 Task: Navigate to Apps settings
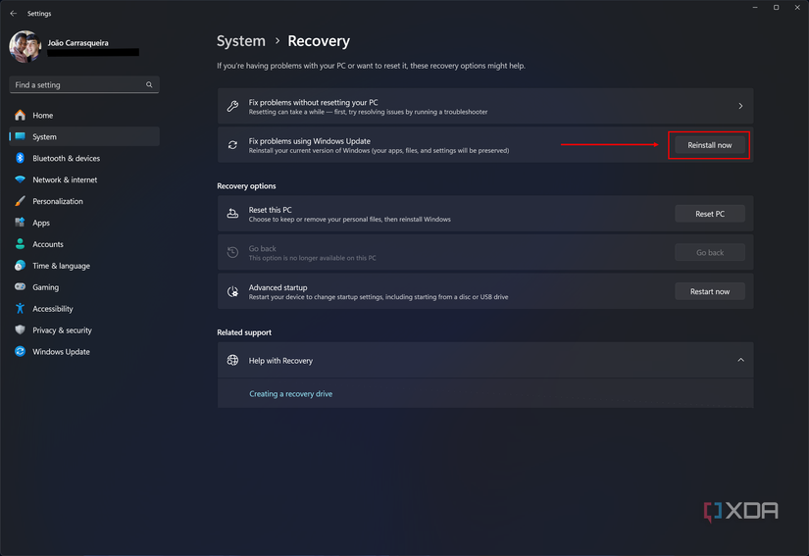click(x=84, y=223)
